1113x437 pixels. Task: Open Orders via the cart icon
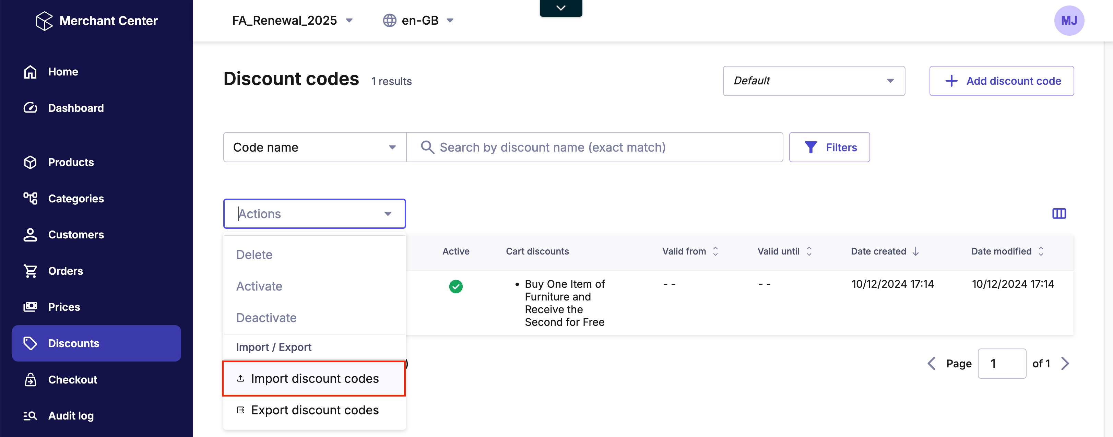coord(30,271)
